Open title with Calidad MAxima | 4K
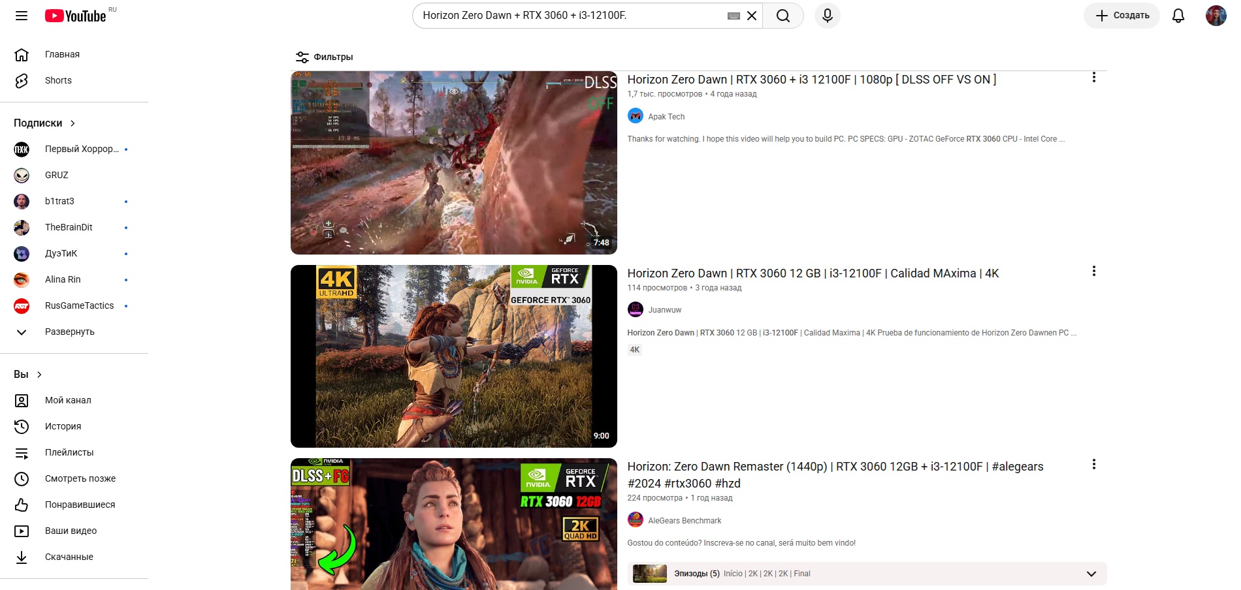Screen dimensions: 1241x590 tap(813, 273)
